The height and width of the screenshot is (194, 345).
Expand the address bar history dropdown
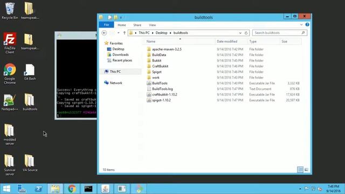(240, 33)
